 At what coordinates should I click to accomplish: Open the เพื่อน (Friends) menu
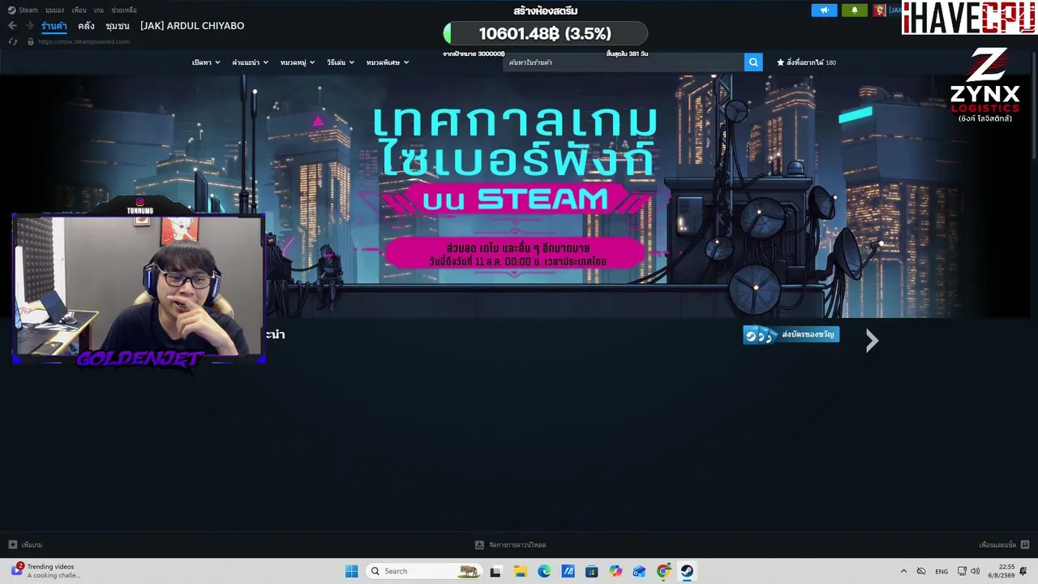coord(79,11)
